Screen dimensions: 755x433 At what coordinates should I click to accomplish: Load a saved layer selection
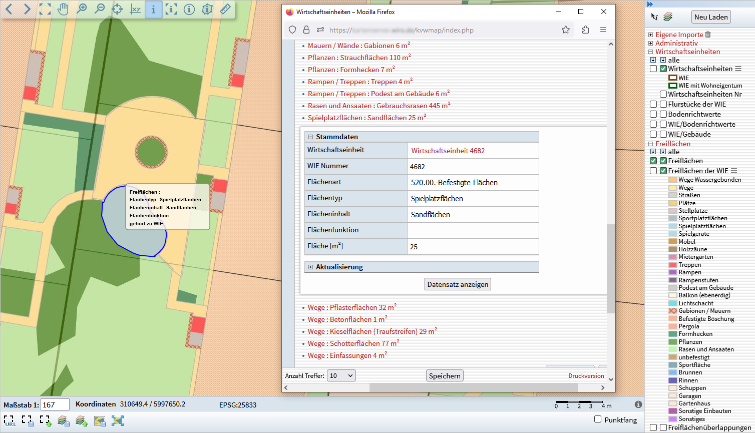(x=82, y=421)
